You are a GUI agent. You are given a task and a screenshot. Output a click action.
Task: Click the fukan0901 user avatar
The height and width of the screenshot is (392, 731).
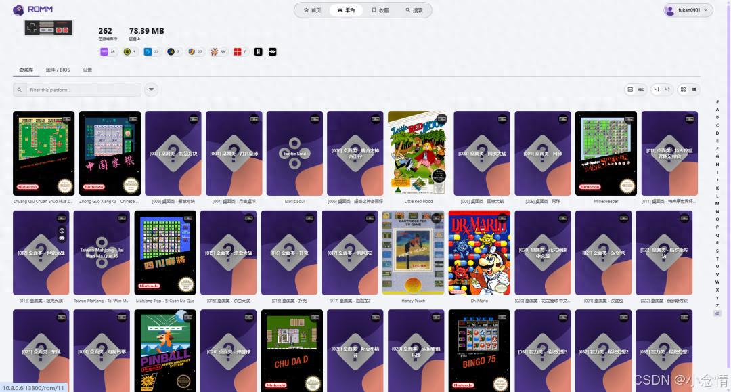pyautogui.click(x=670, y=10)
